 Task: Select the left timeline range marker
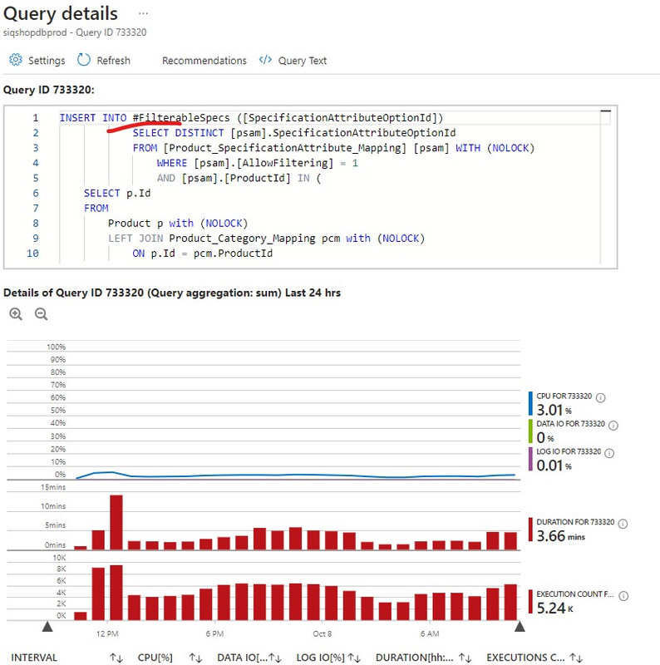pos(47,627)
